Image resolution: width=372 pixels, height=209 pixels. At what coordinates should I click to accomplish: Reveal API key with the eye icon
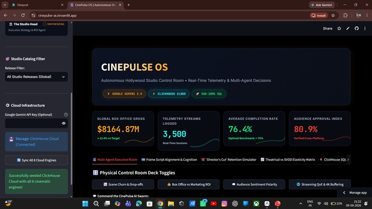click(64, 123)
